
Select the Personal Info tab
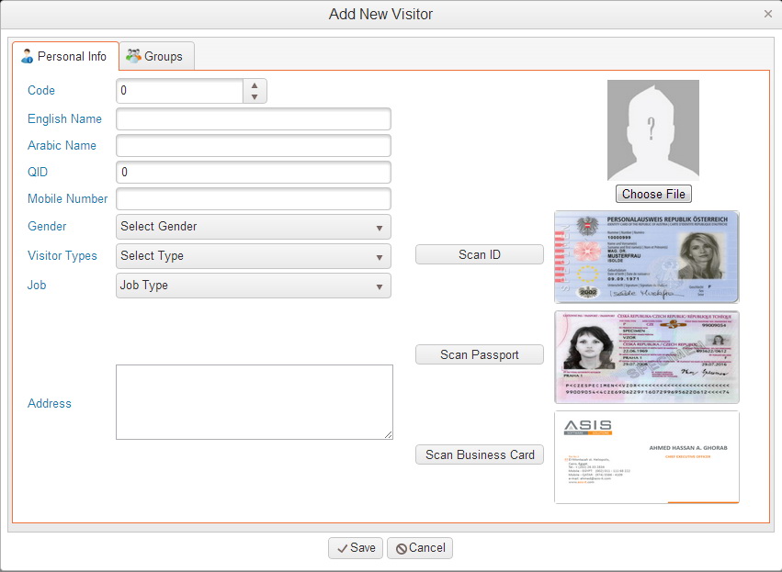pos(64,56)
